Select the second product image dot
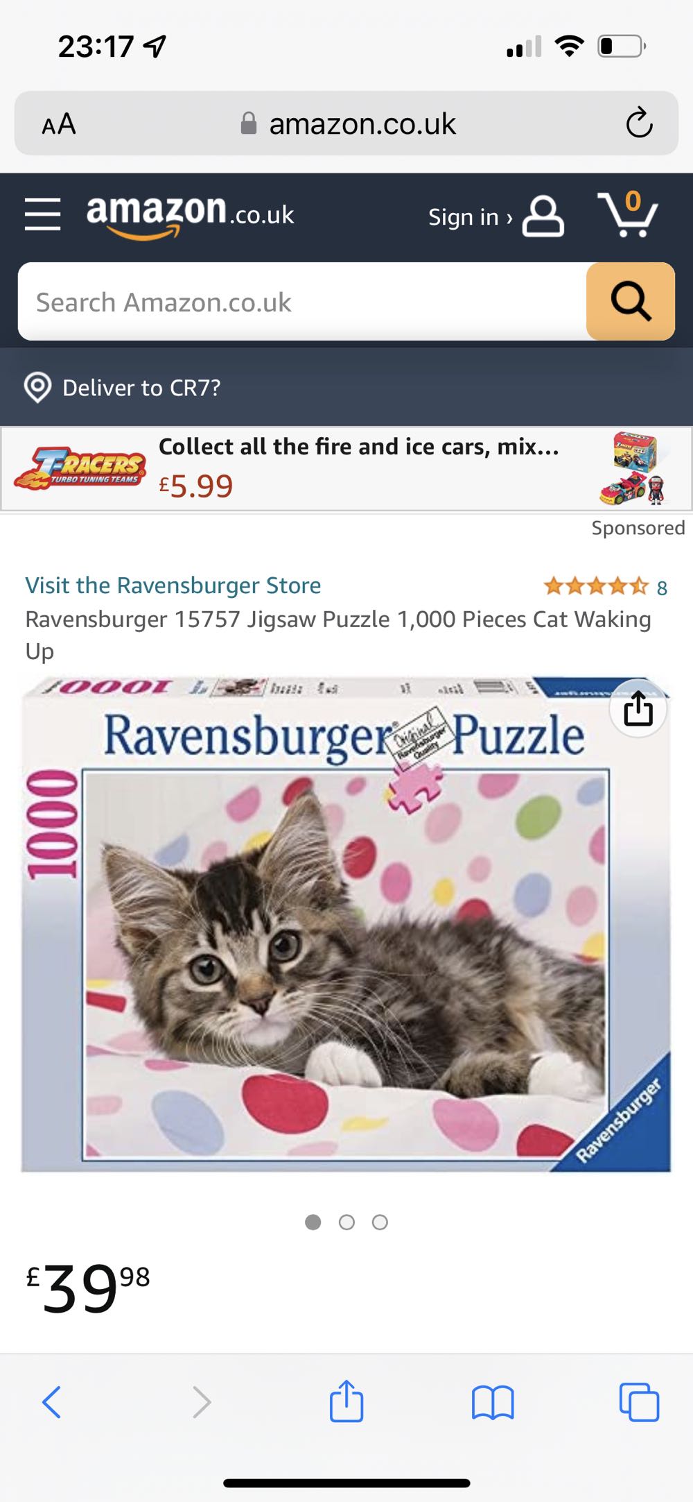This screenshot has height=1502, width=693. coord(346,1222)
